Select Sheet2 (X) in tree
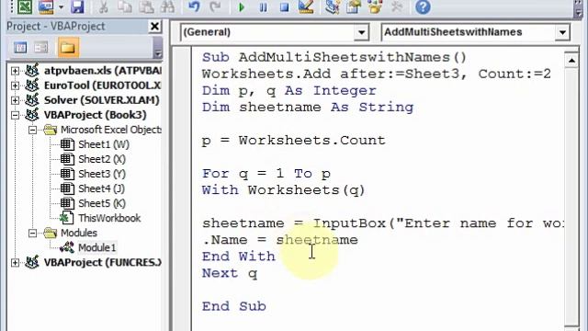Image resolution: width=588 pixels, height=331 pixels. [x=102, y=159]
